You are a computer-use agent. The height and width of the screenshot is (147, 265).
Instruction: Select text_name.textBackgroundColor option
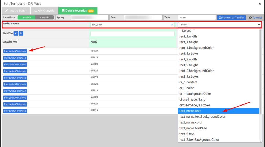tap(218, 117)
